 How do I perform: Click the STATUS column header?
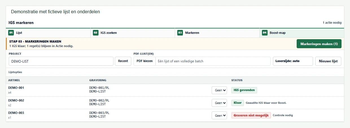pyautogui.click(x=237, y=80)
